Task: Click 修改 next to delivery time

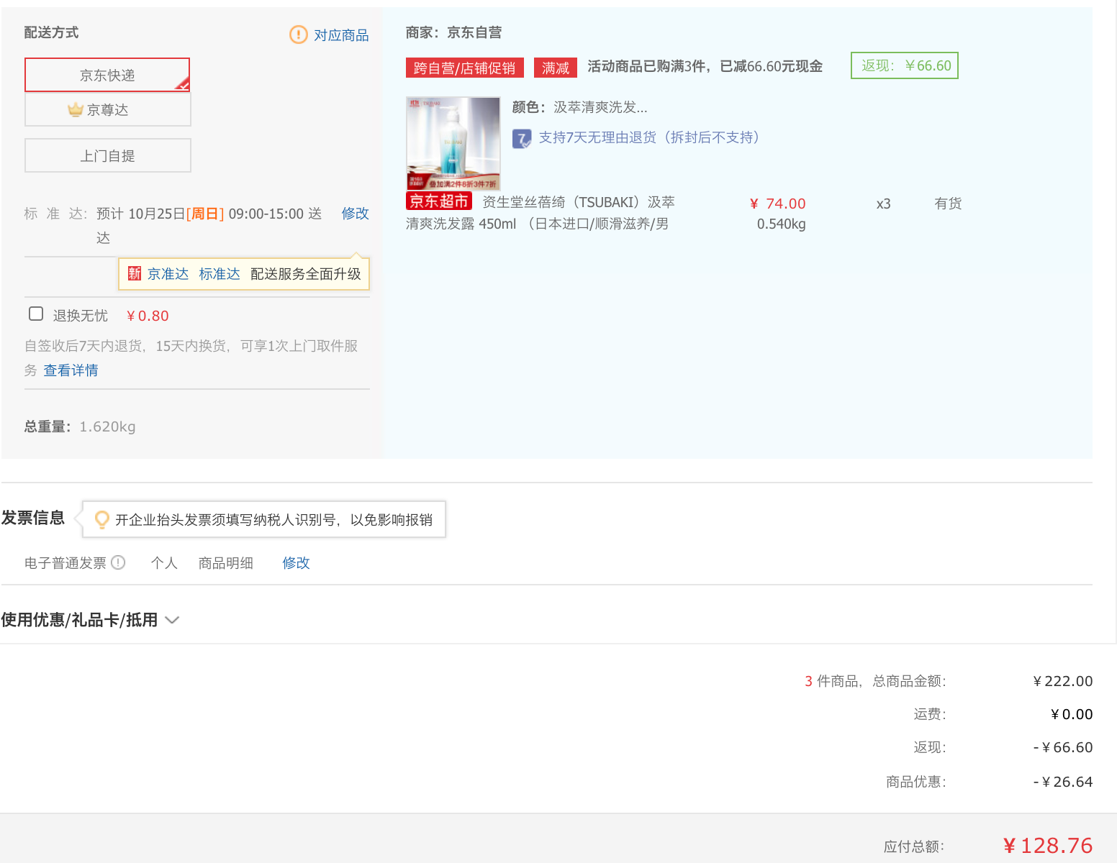Action: click(355, 214)
